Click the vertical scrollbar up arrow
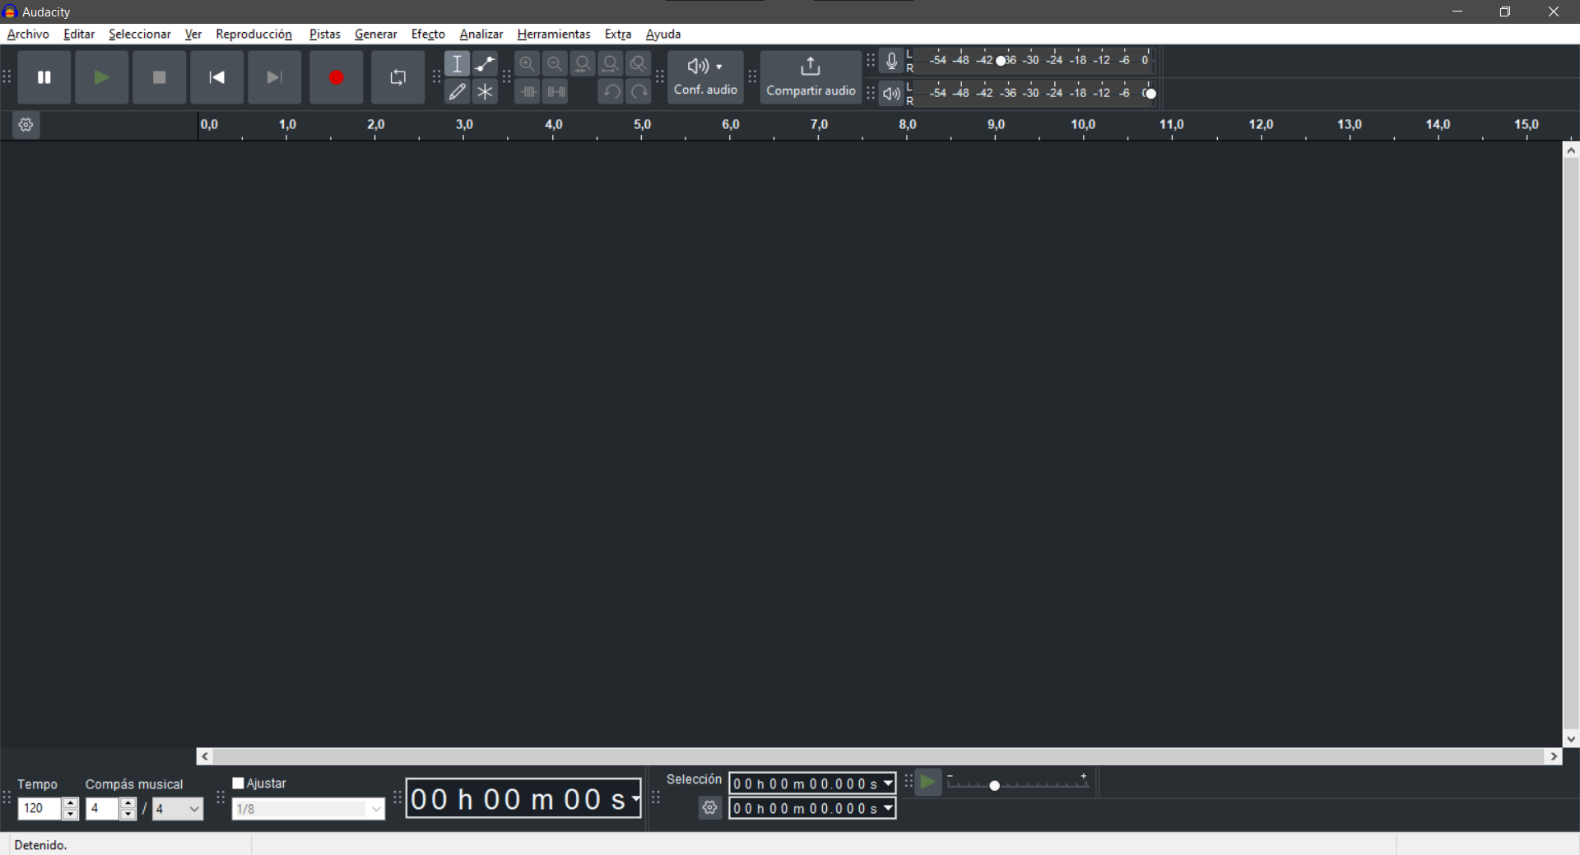 point(1571,150)
